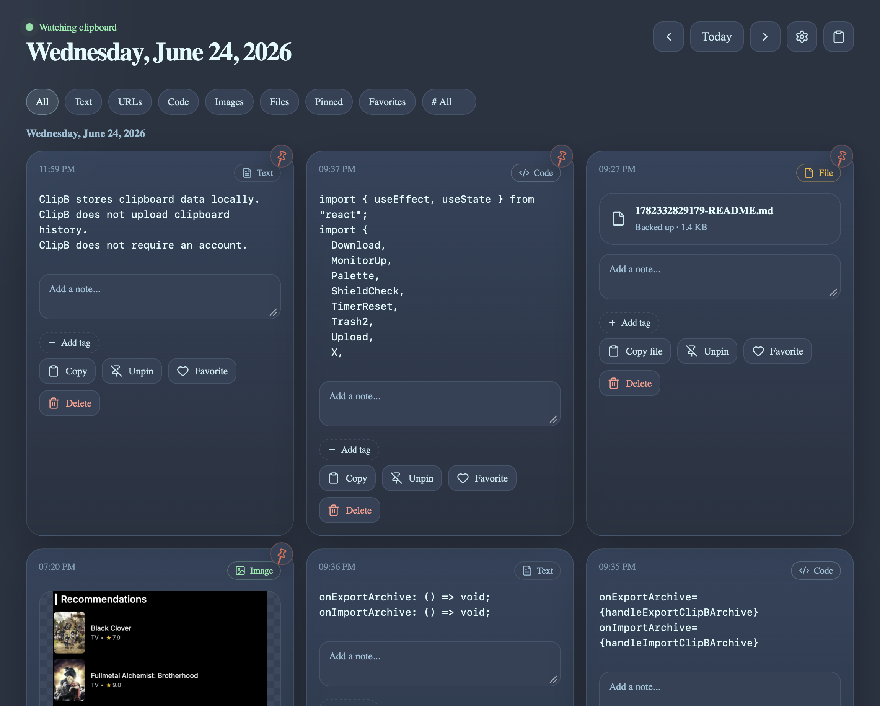
Task: Show Pinned entries only
Action: pyautogui.click(x=329, y=102)
